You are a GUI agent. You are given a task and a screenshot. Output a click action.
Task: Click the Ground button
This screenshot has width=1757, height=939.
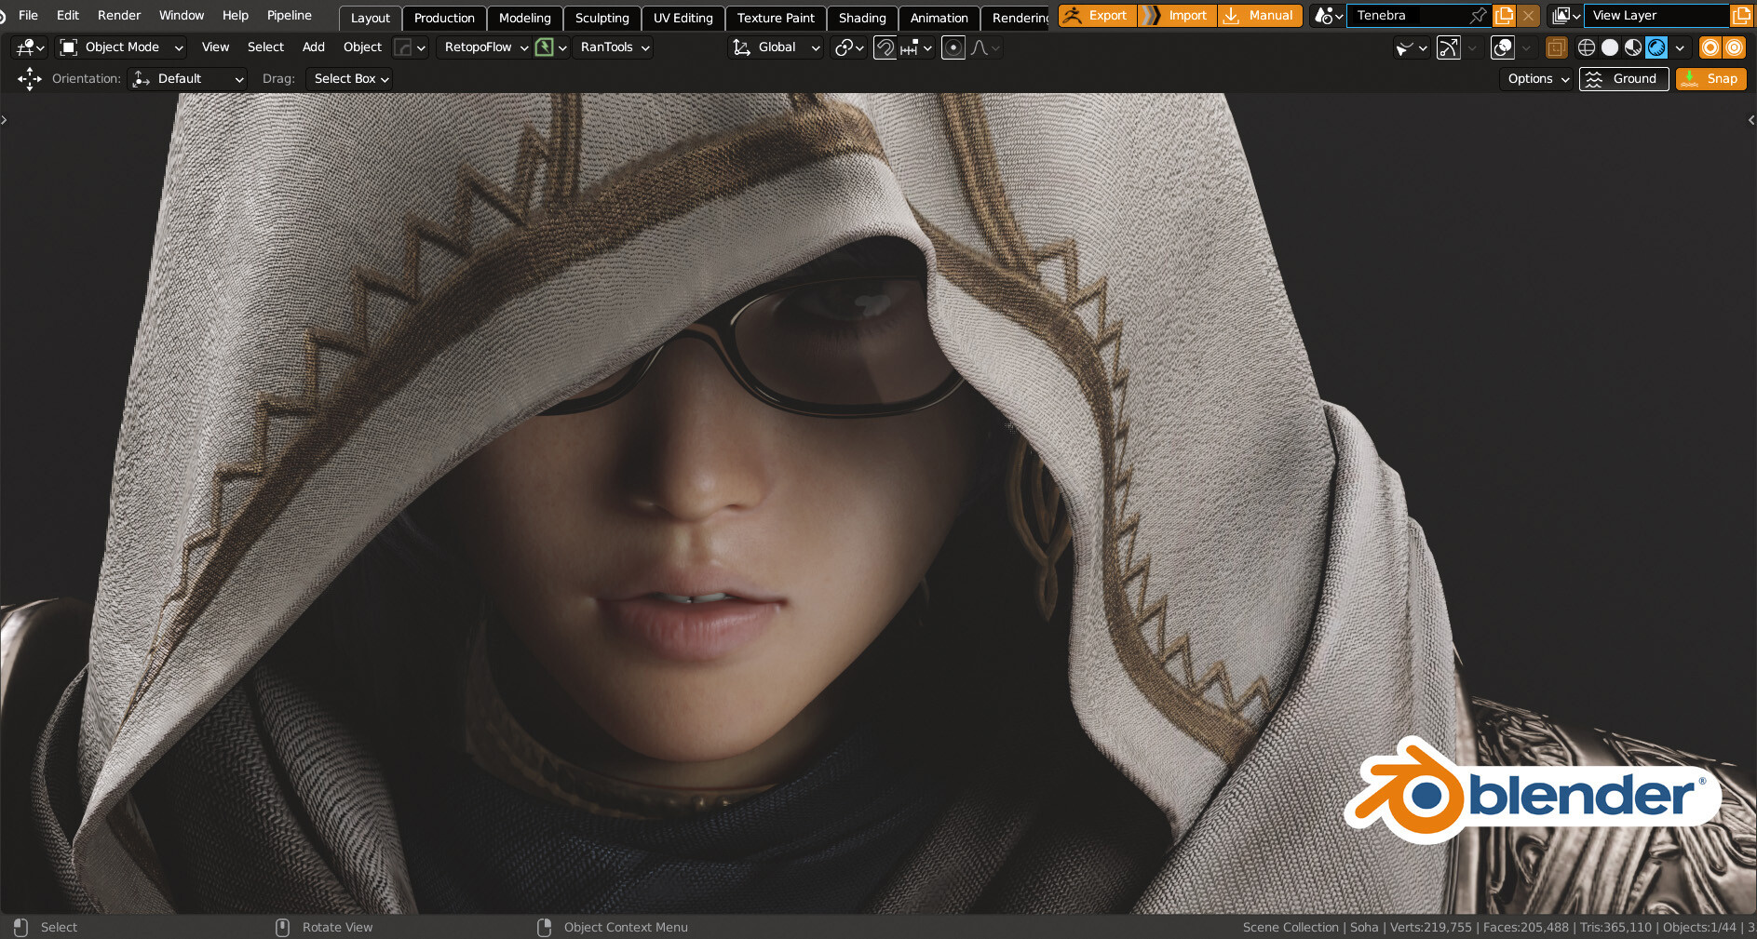(1624, 79)
